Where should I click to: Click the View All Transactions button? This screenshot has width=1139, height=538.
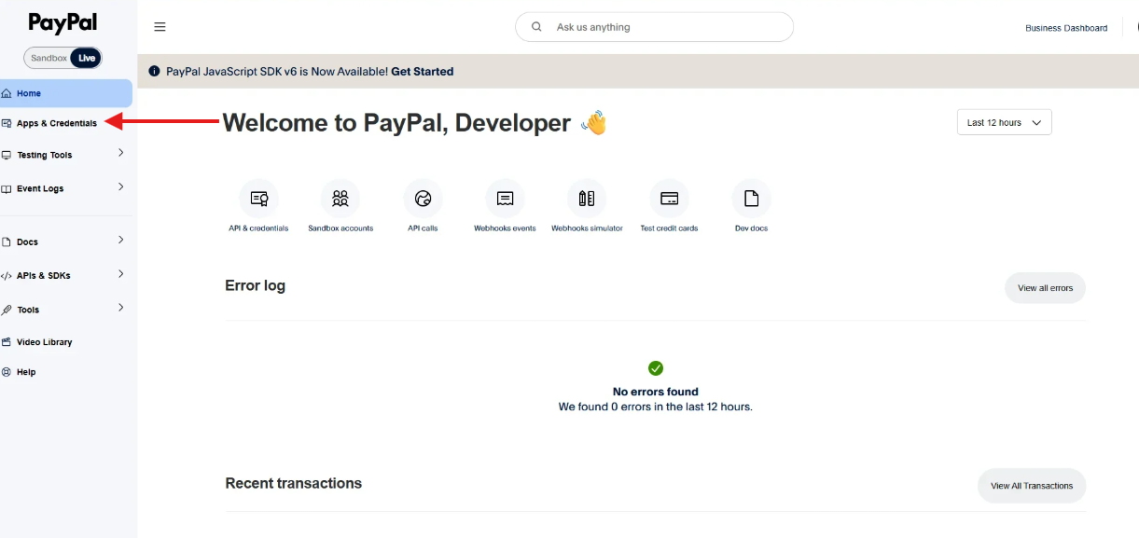pyautogui.click(x=1032, y=486)
